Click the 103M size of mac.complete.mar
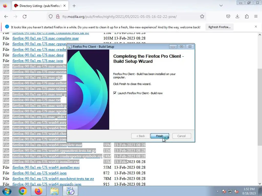 tap(108, 38)
